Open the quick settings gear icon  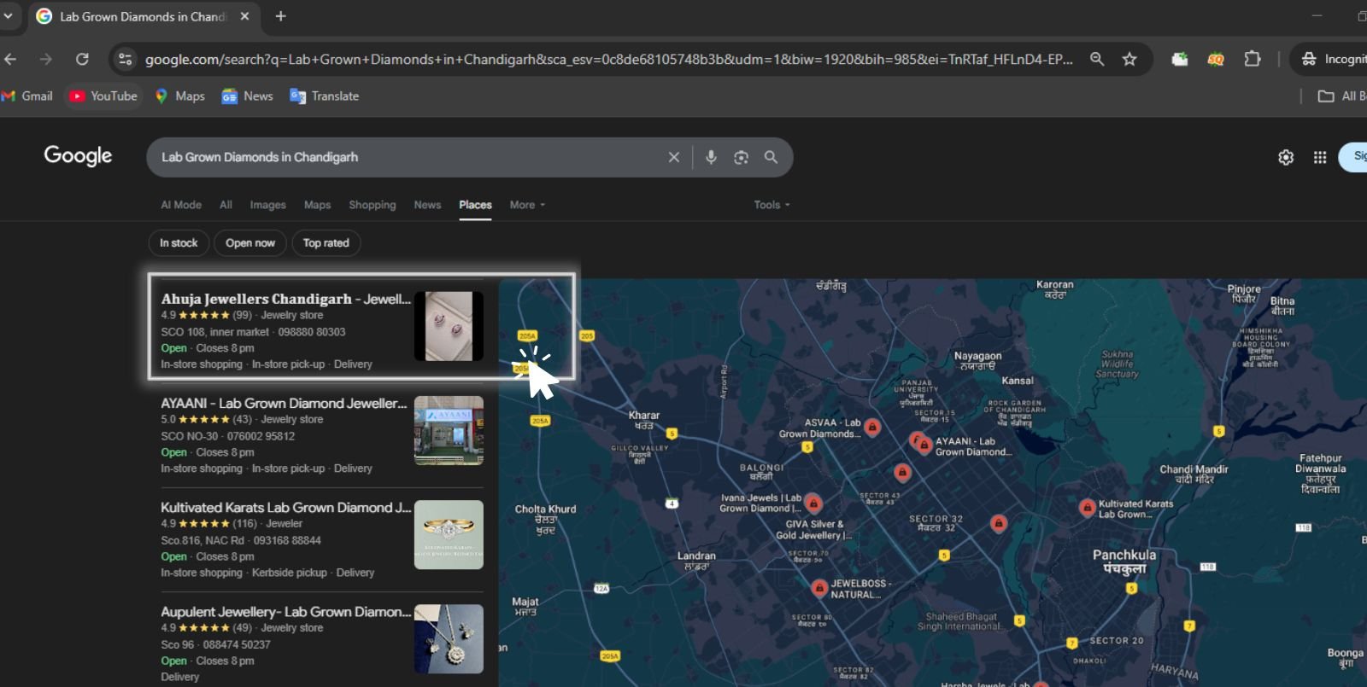point(1285,157)
